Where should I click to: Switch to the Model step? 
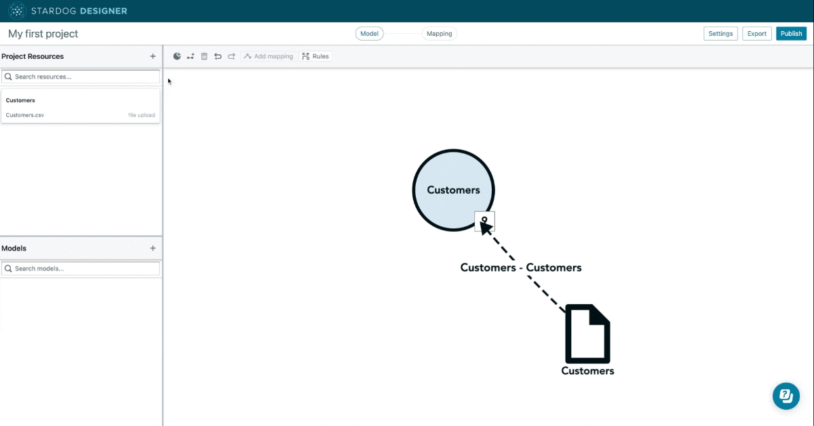click(370, 34)
